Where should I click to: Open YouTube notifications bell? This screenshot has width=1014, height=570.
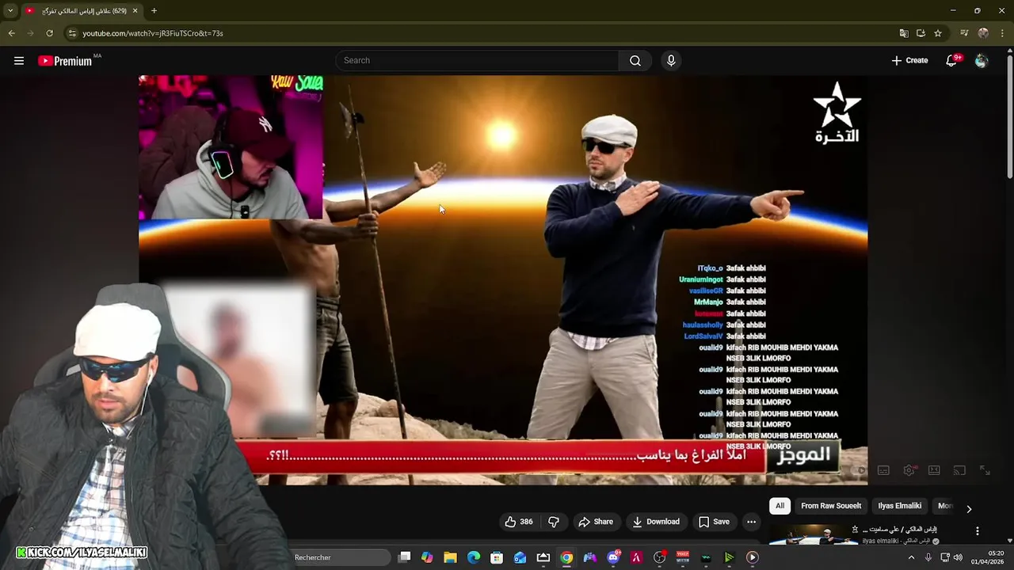click(952, 60)
